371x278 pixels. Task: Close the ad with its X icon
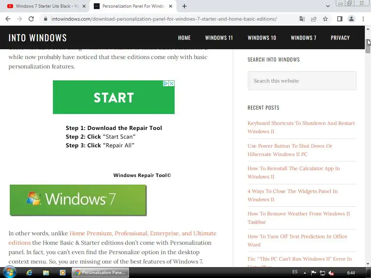(172, 84)
